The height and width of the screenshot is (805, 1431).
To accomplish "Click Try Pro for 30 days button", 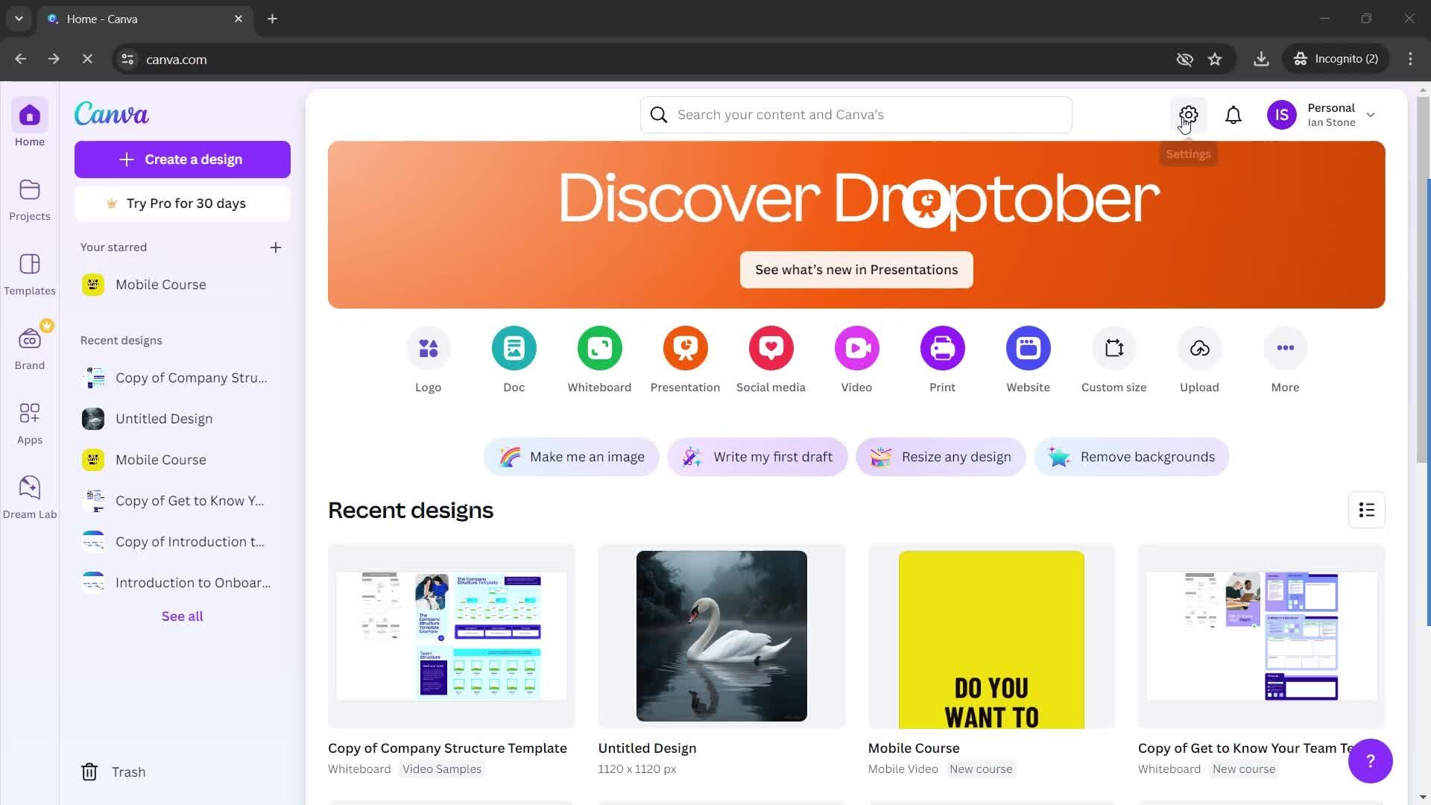I will point(183,203).
